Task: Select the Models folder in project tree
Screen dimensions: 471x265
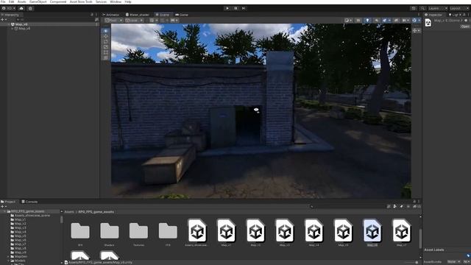Action: click(x=18, y=261)
